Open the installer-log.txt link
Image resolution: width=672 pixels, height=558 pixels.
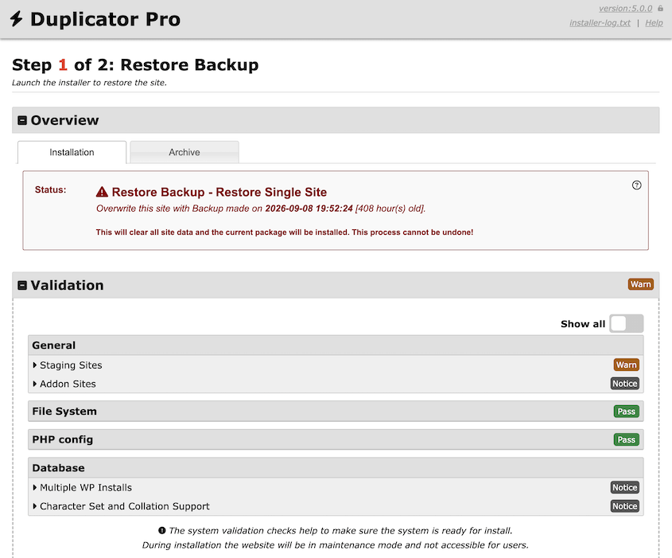point(600,23)
